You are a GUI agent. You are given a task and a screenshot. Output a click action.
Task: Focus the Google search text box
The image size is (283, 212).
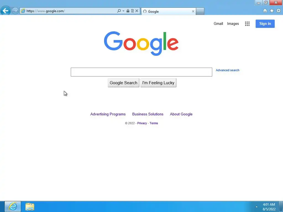click(x=141, y=72)
